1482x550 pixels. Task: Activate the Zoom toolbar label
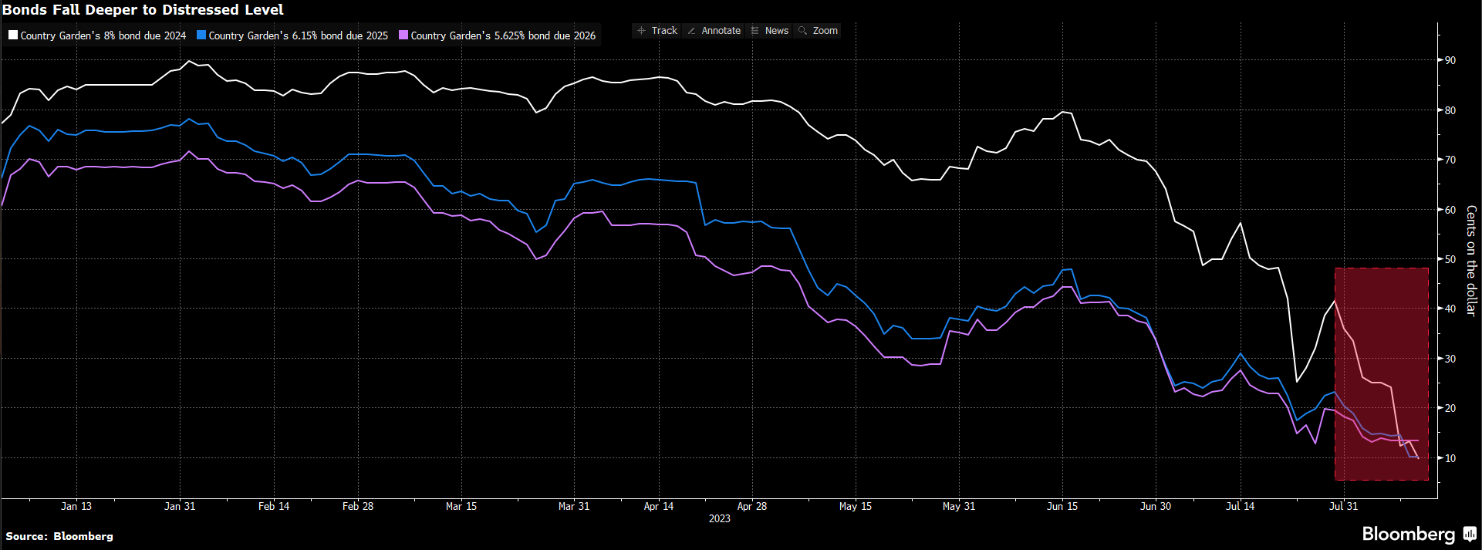tap(825, 31)
